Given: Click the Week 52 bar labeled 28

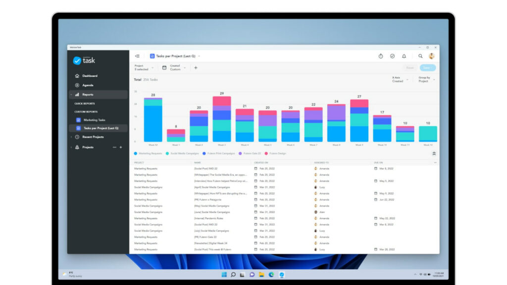Looking at the screenshot, I should click(x=153, y=120).
